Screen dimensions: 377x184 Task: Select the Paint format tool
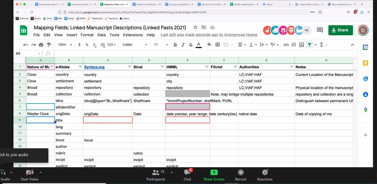49,45
